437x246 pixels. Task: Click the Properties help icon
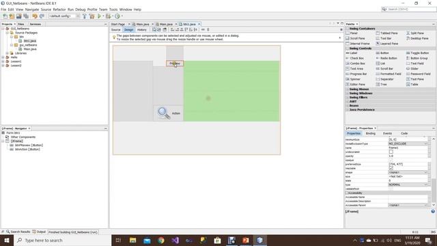[x=433, y=211]
